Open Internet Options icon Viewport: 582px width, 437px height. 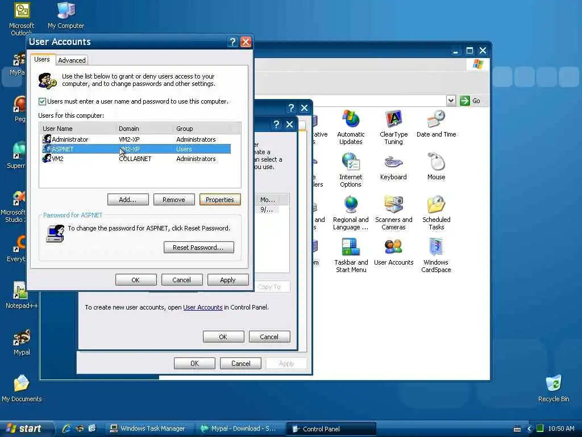click(351, 170)
